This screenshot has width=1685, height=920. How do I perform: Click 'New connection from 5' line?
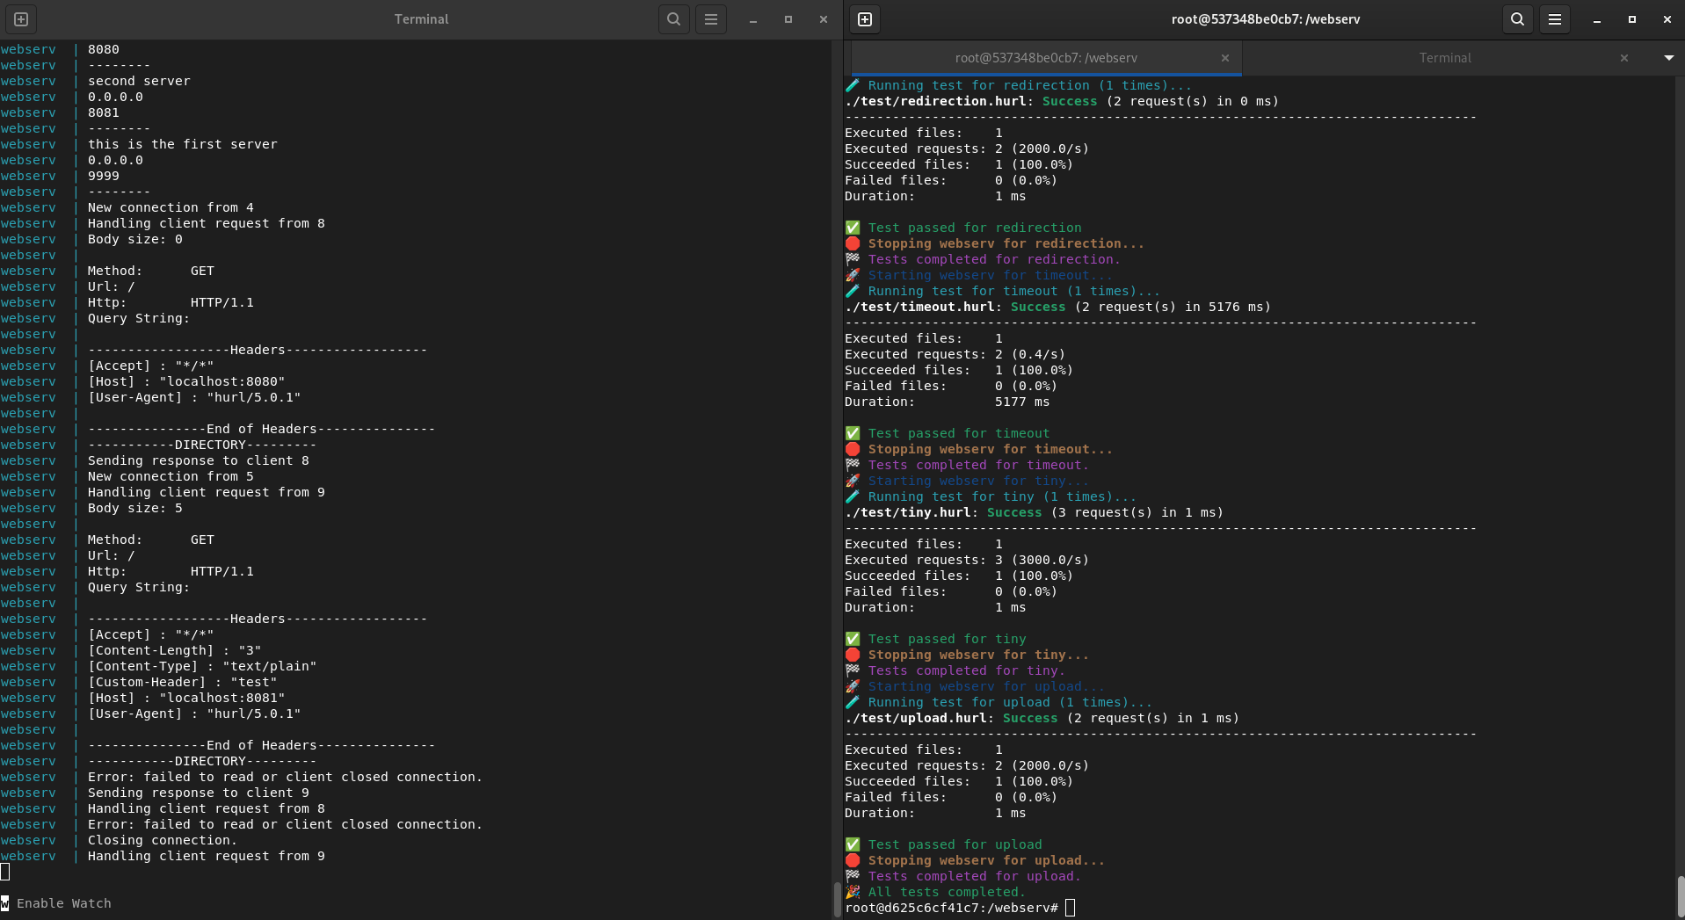171,476
